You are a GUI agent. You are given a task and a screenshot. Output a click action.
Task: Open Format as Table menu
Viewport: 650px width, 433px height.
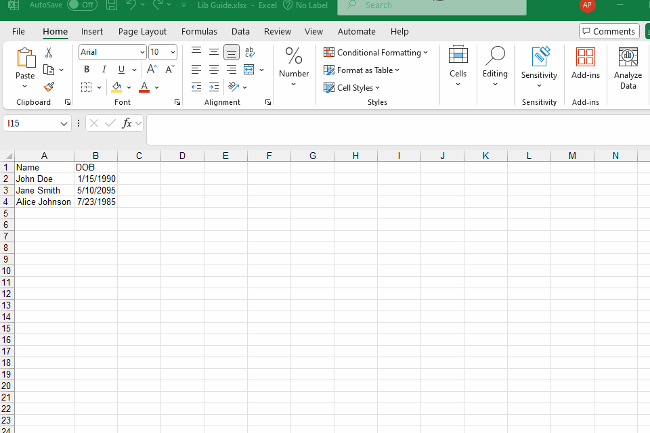[x=362, y=70]
